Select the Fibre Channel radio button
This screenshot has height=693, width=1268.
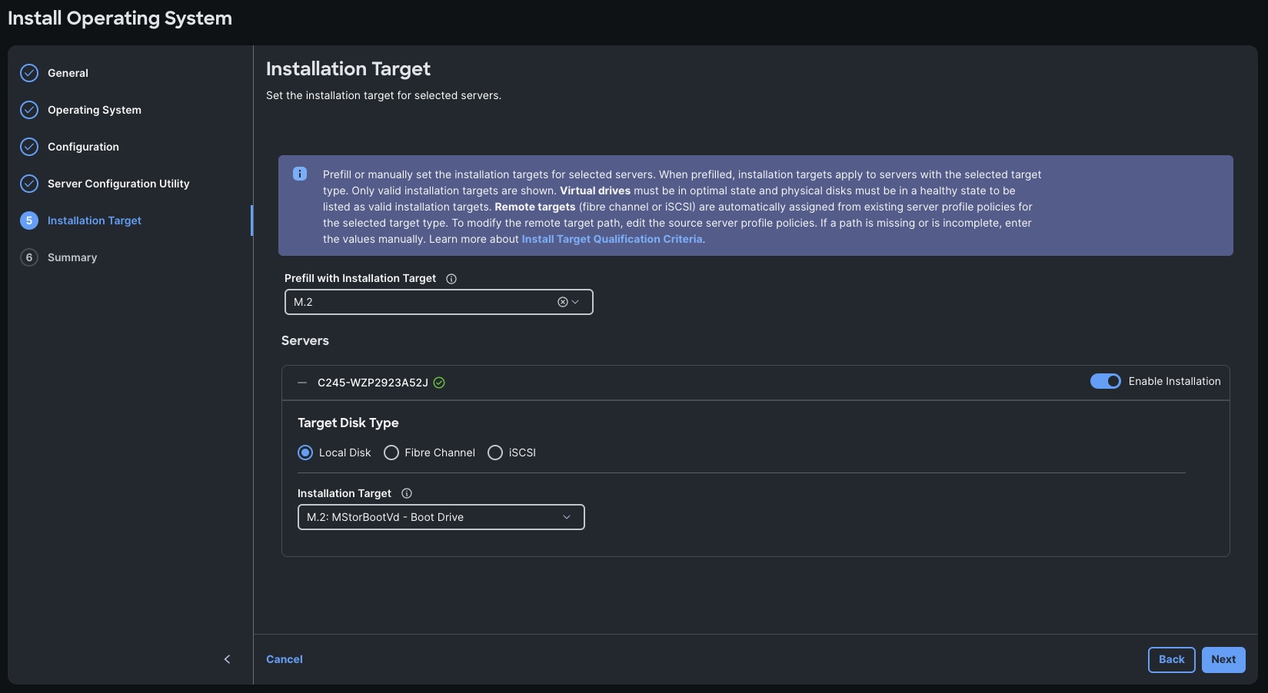pyautogui.click(x=391, y=452)
